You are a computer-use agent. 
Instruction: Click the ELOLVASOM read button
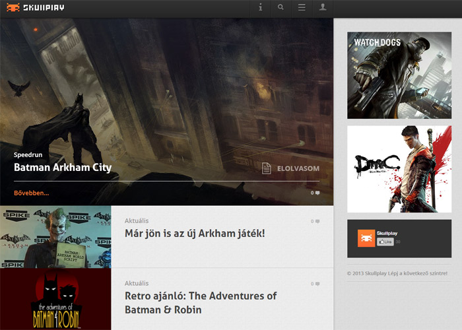point(298,168)
